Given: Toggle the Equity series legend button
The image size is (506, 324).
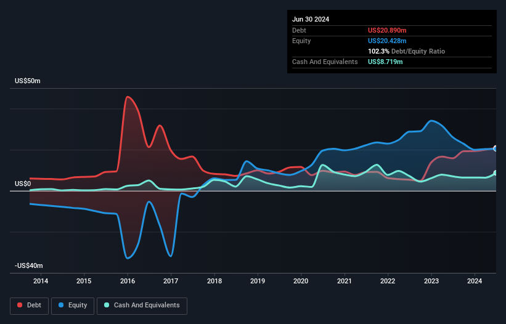Looking at the screenshot, I should pos(73,306).
